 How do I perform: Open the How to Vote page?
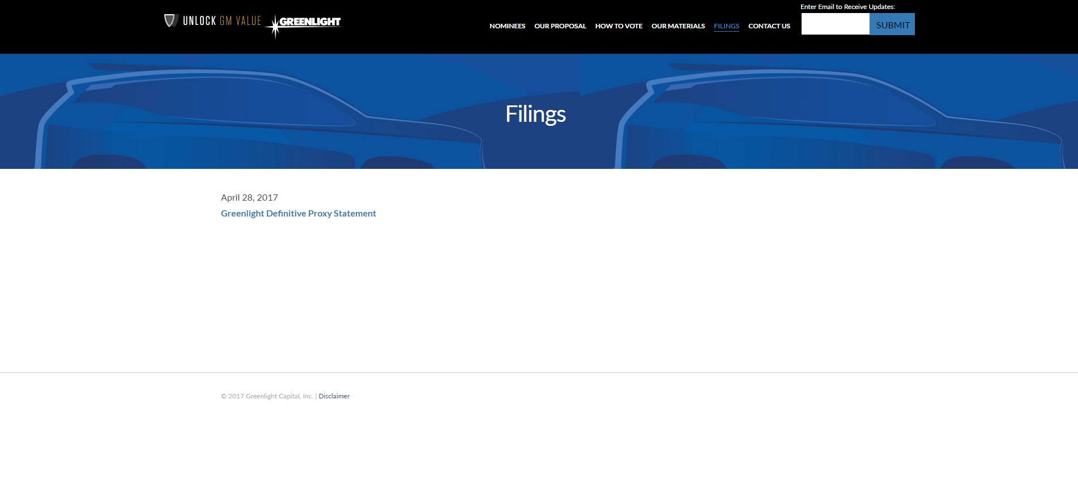click(x=618, y=26)
